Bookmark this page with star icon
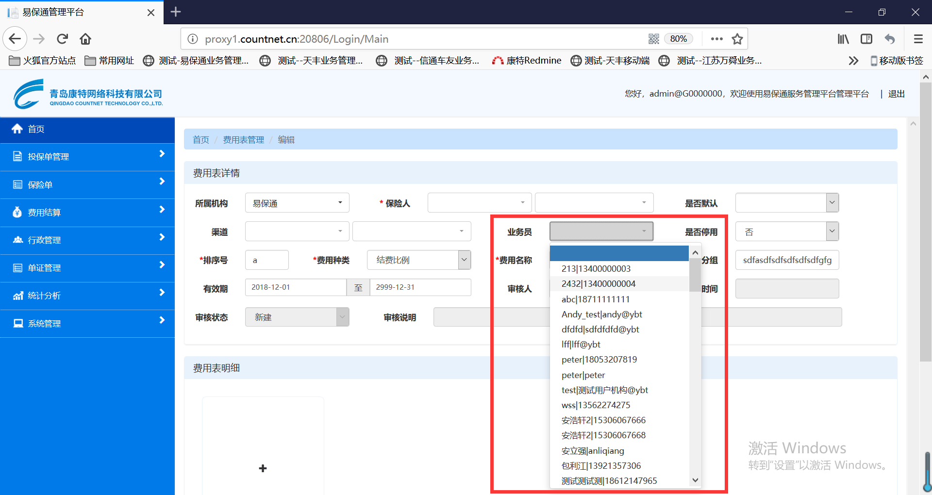This screenshot has width=932, height=495. coord(737,39)
